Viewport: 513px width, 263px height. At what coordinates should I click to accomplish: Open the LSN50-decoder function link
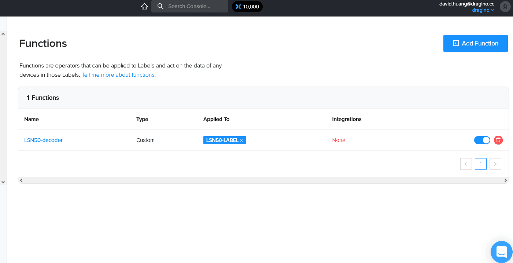point(43,140)
